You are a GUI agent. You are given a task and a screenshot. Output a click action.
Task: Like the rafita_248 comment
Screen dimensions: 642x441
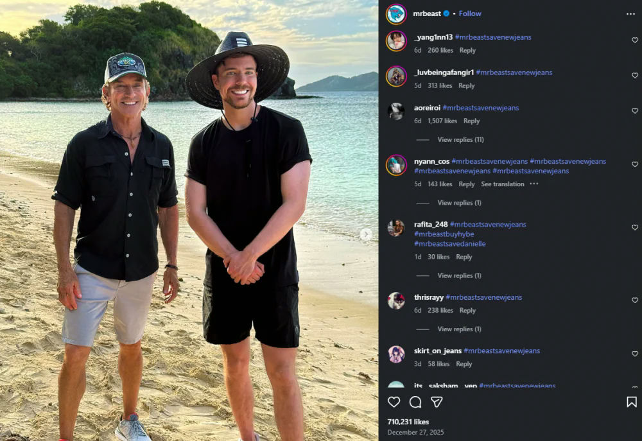[x=635, y=228]
